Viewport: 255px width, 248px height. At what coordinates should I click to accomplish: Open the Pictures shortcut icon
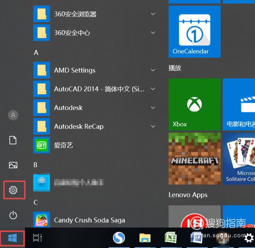tap(13, 165)
